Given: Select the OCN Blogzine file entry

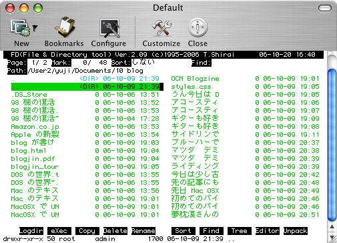Looking at the screenshot, I should point(246,79).
